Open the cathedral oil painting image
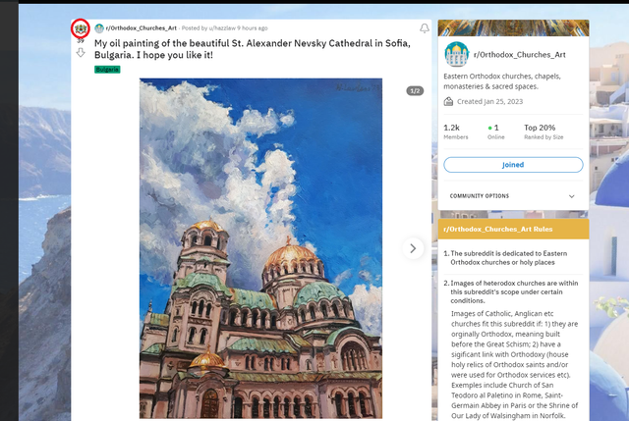 (x=260, y=248)
